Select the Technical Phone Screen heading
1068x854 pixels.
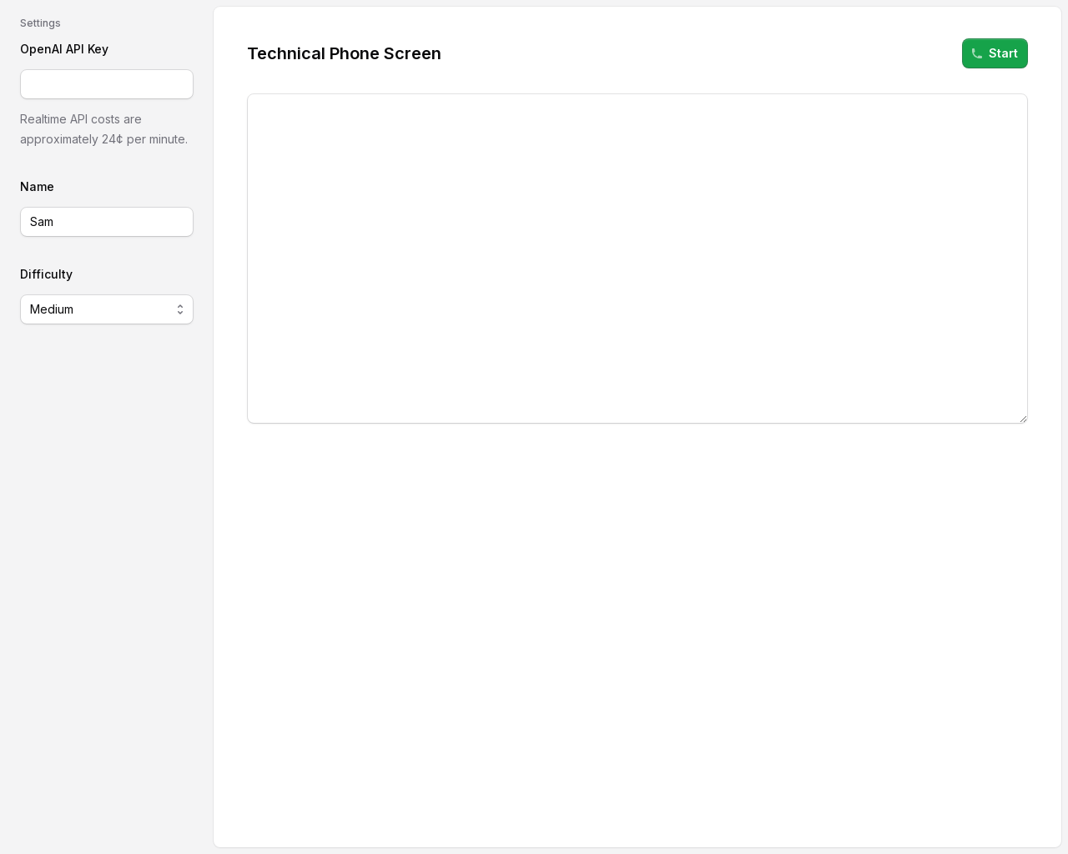[344, 53]
